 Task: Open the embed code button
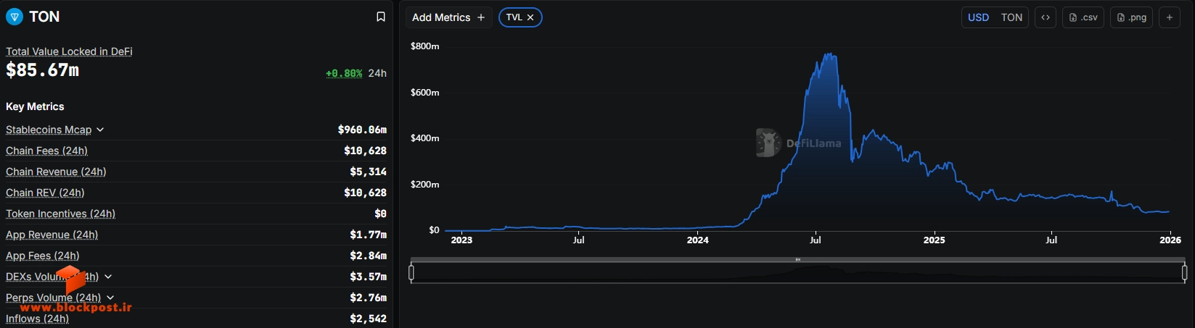pos(1045,17)
